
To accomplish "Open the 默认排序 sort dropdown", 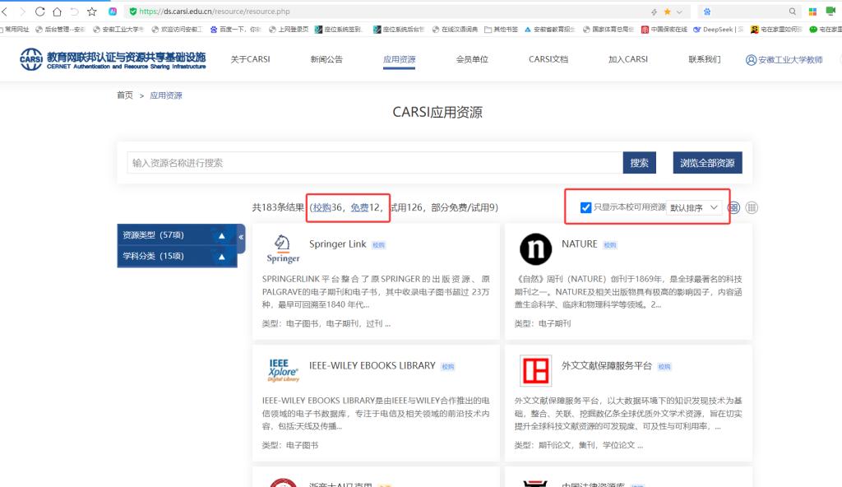I will 695,207.
